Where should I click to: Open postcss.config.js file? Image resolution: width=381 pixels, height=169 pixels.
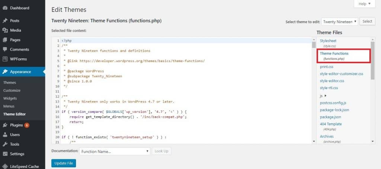(333, 103)
